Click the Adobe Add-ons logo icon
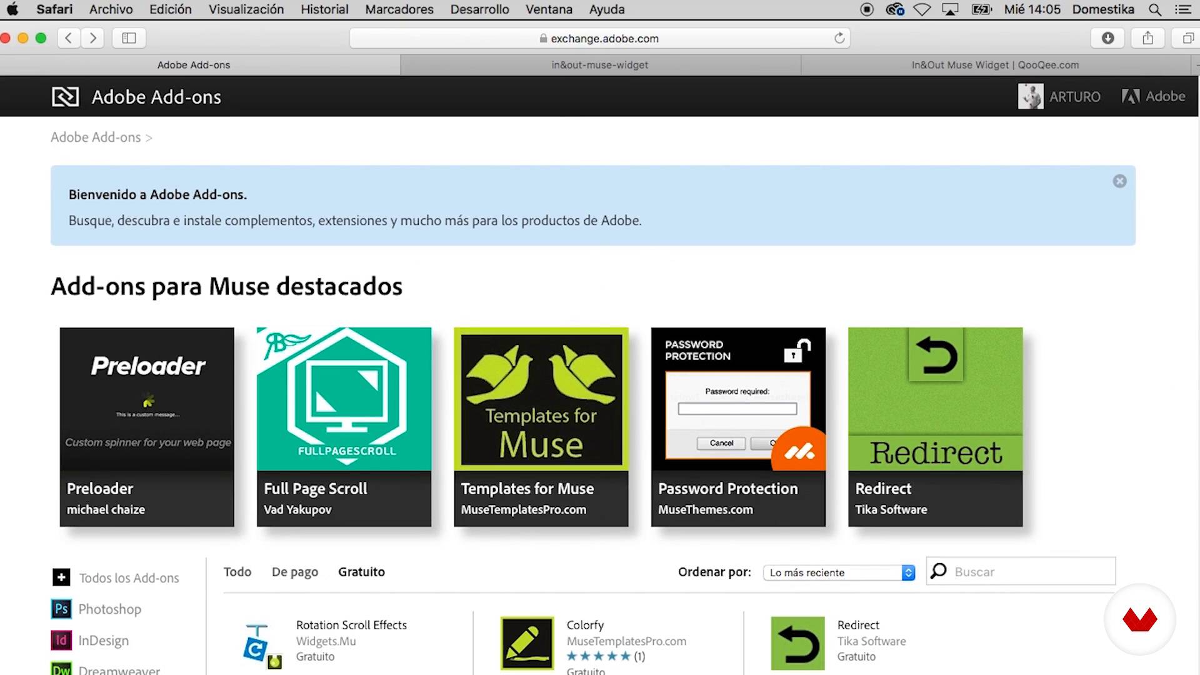 (x=65, y=97)
